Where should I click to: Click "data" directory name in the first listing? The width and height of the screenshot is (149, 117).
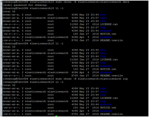click(x=103, y=18)
